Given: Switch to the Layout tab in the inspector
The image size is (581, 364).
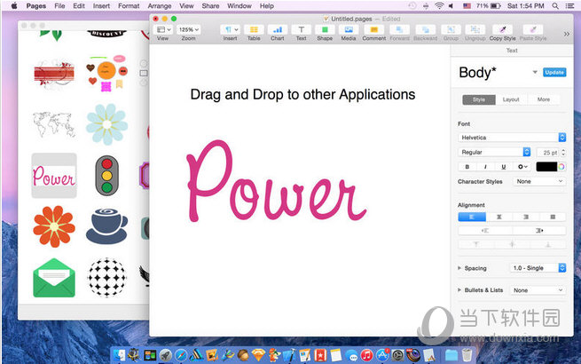Looking at the screenshot, I should [x=511, y=99].
